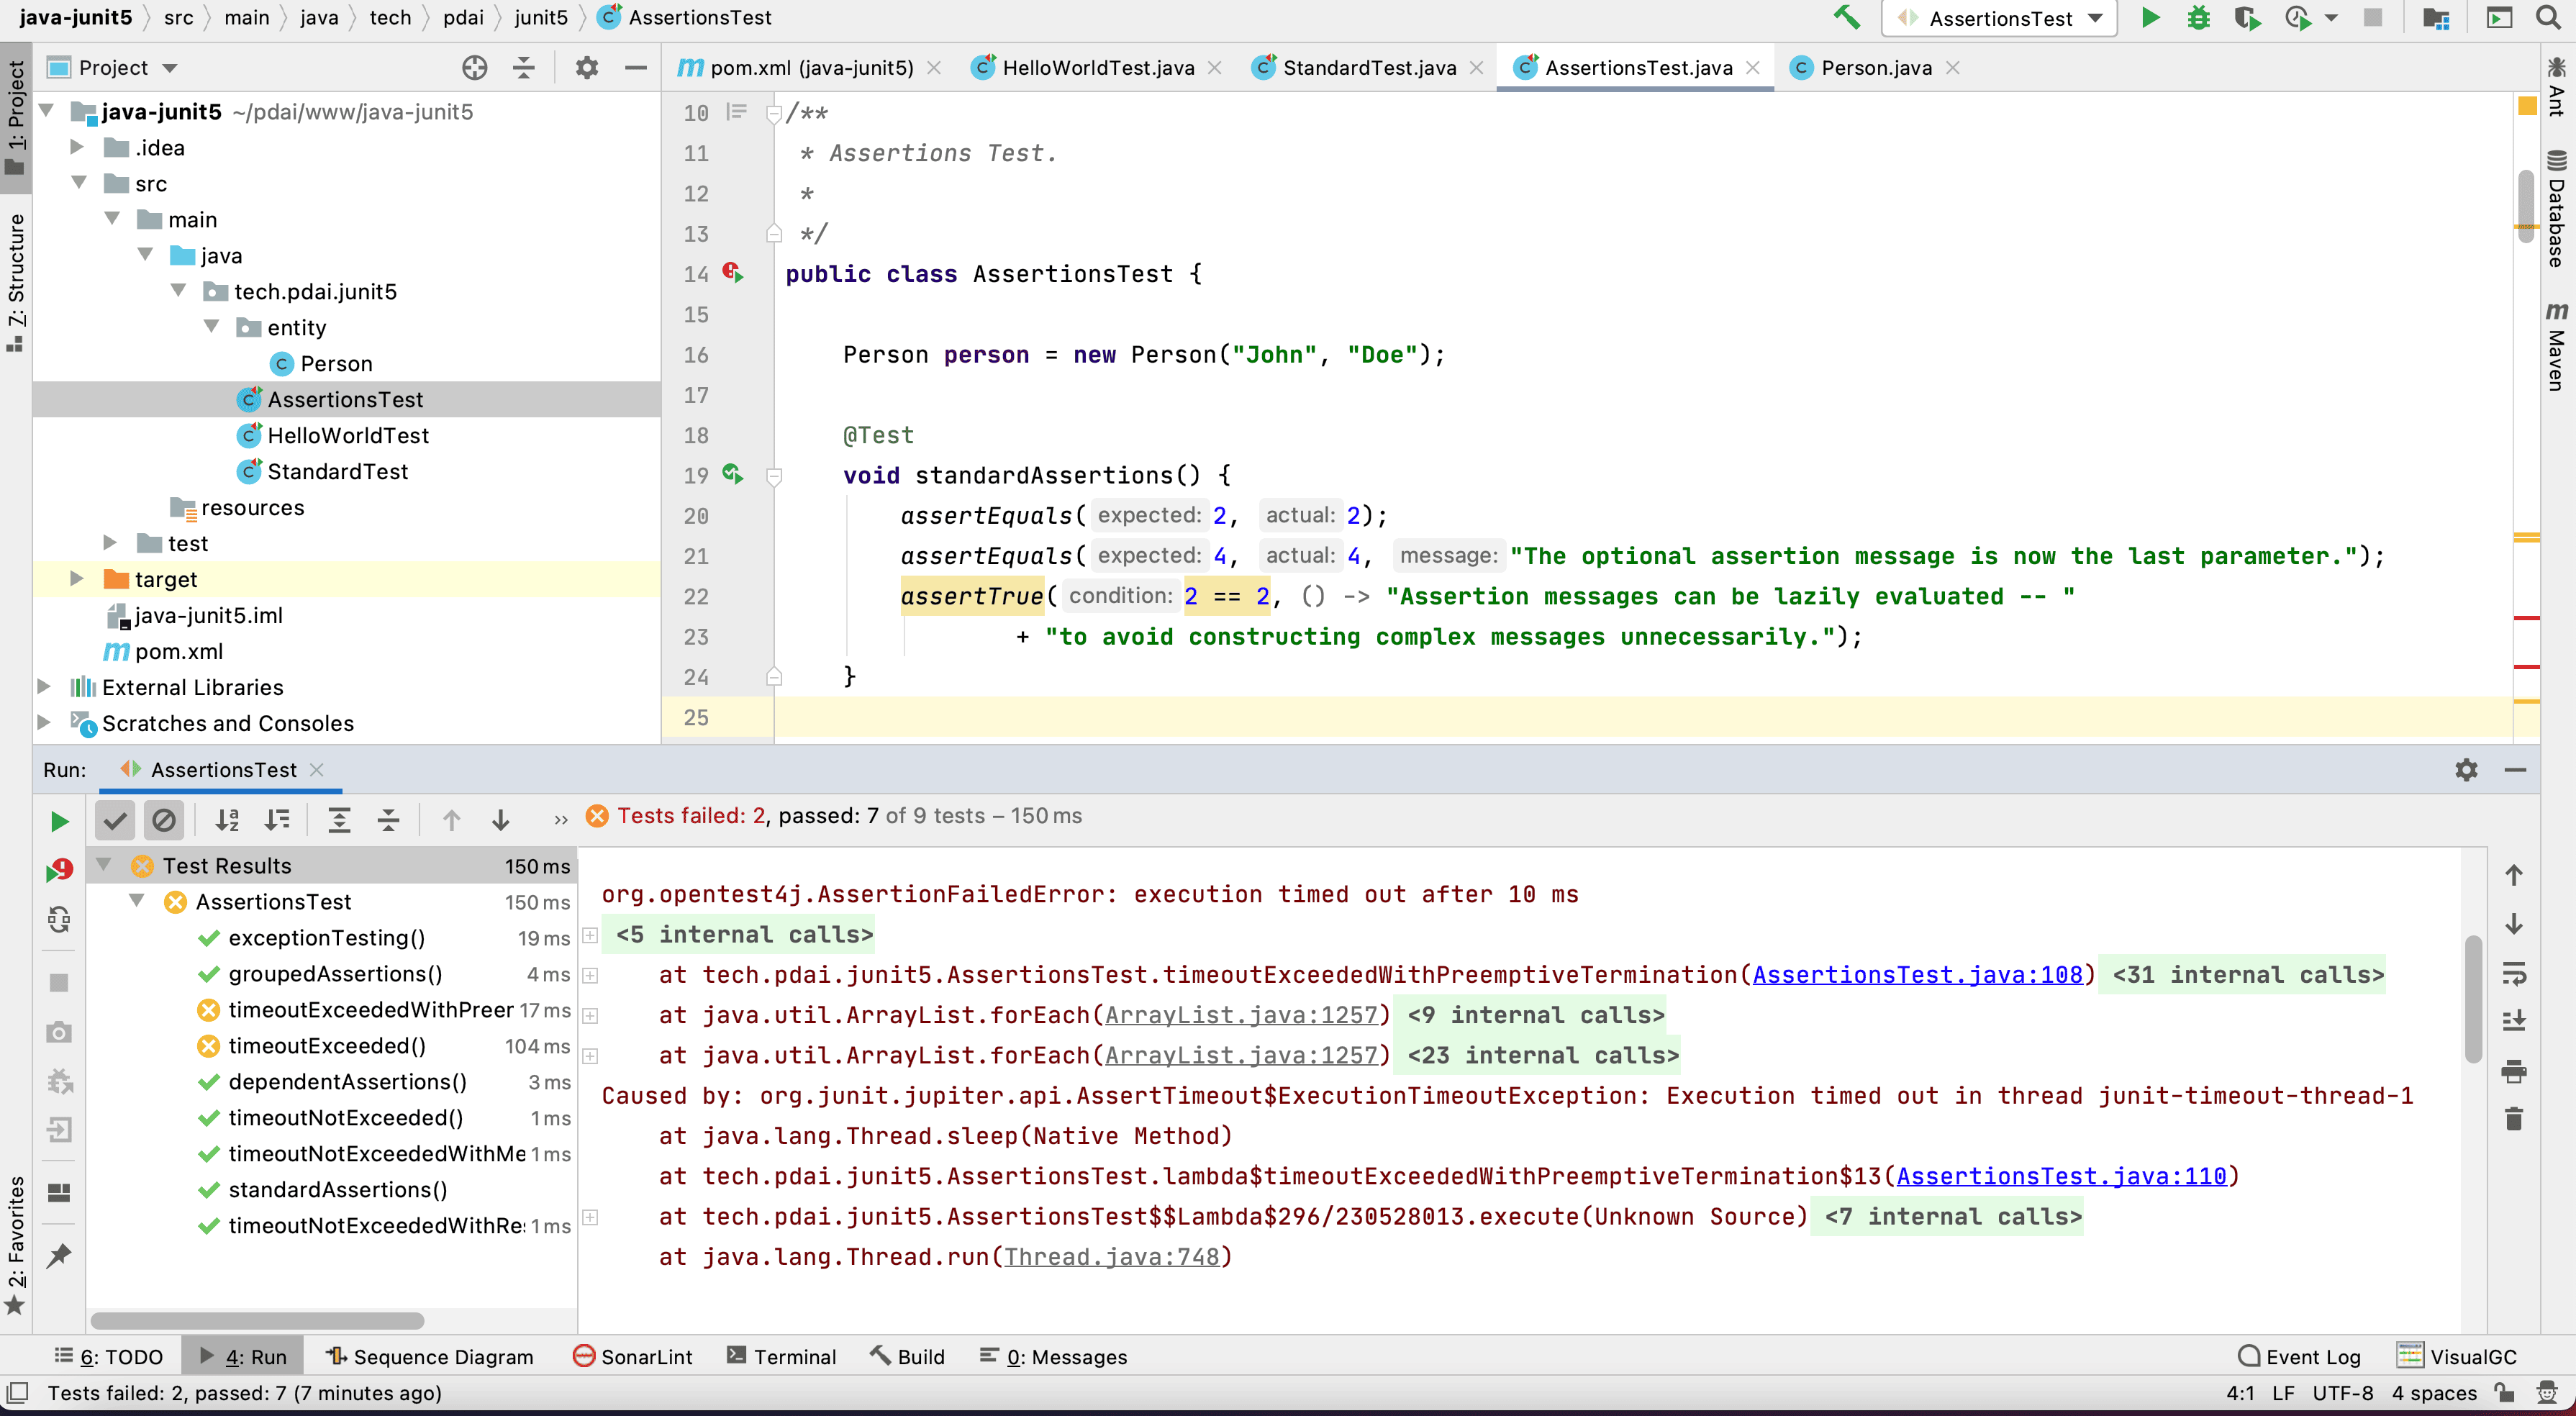Open the AssertionsTest.java:108 stack trace link
Image resolution: width=2576 pixels, height=1416 pixels.
click(1917, 975)
